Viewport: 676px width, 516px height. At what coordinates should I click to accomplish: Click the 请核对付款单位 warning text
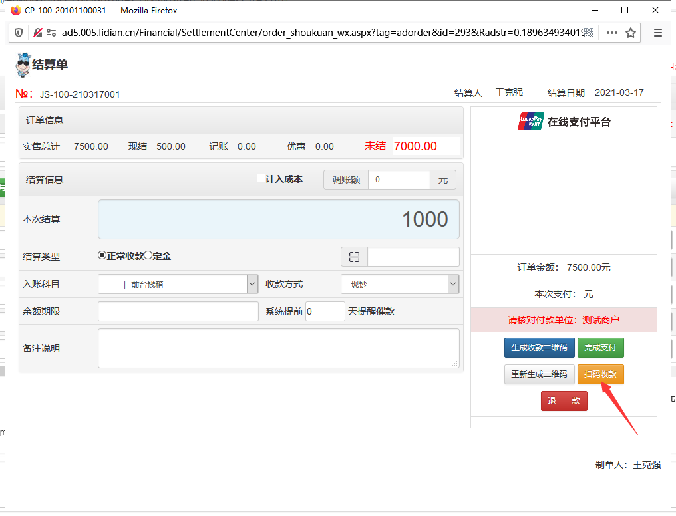[564, 320]
